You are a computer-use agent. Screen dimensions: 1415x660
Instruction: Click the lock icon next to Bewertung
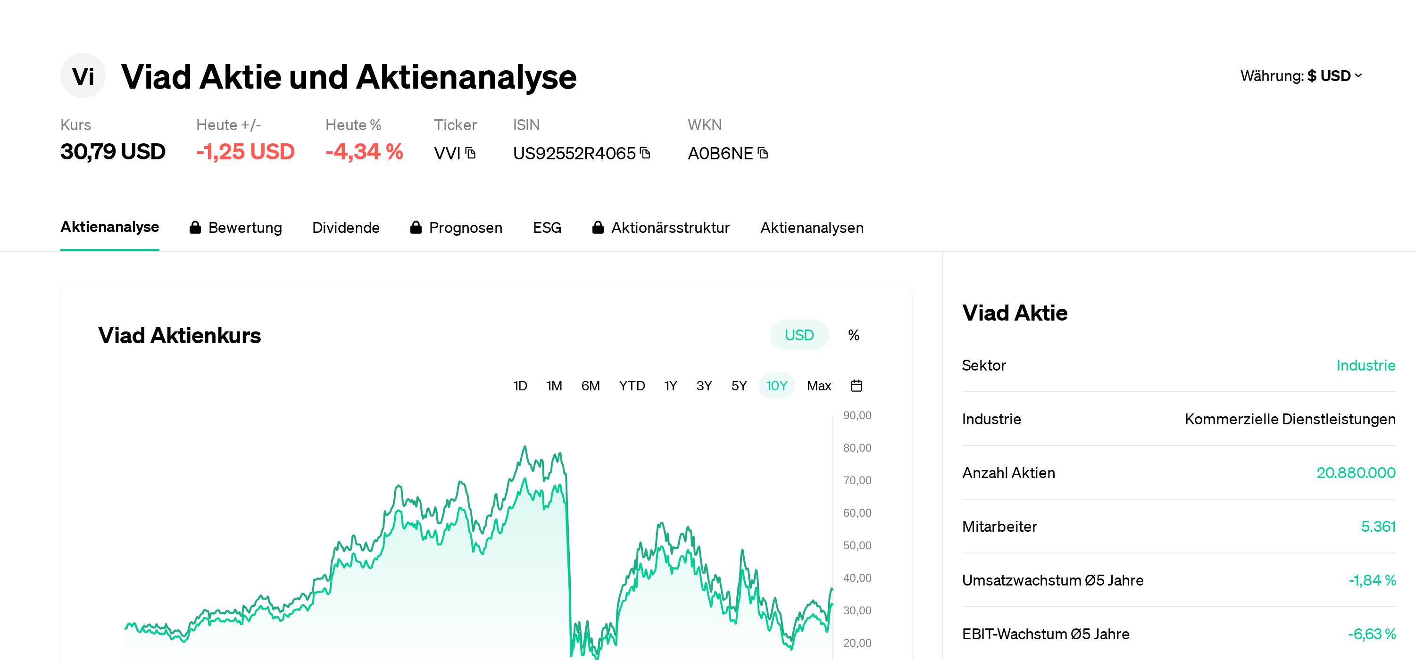(196, 227)
